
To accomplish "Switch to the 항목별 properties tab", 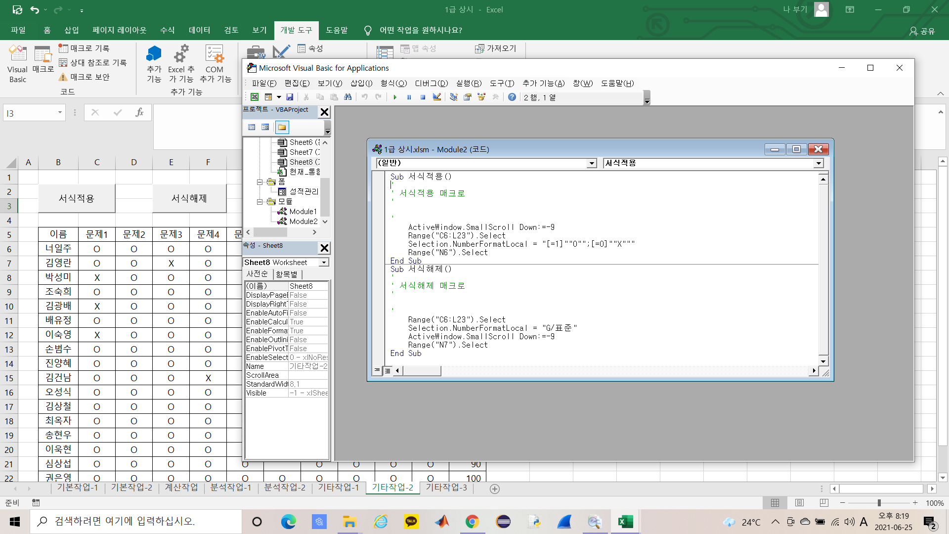I will pyautogui.click(x=287, y=274).
